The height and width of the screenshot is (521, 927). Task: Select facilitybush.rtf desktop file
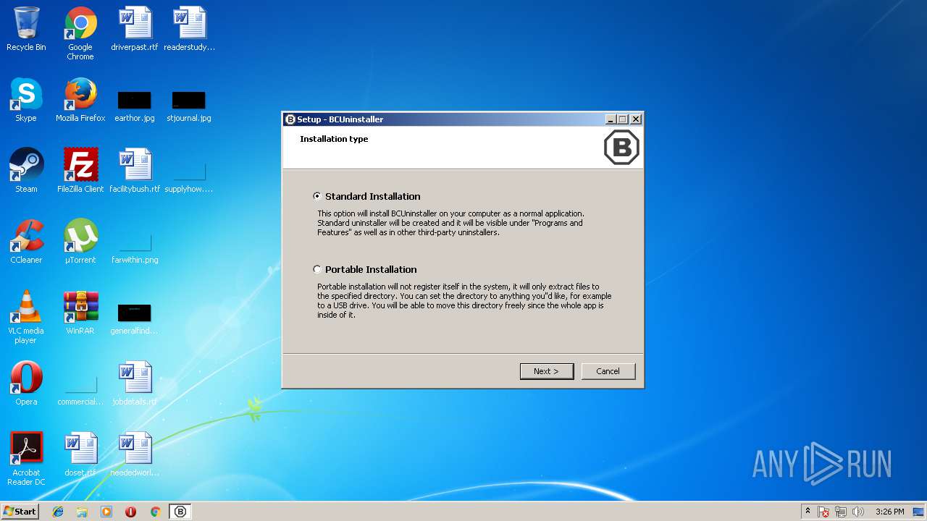point(135,171)
